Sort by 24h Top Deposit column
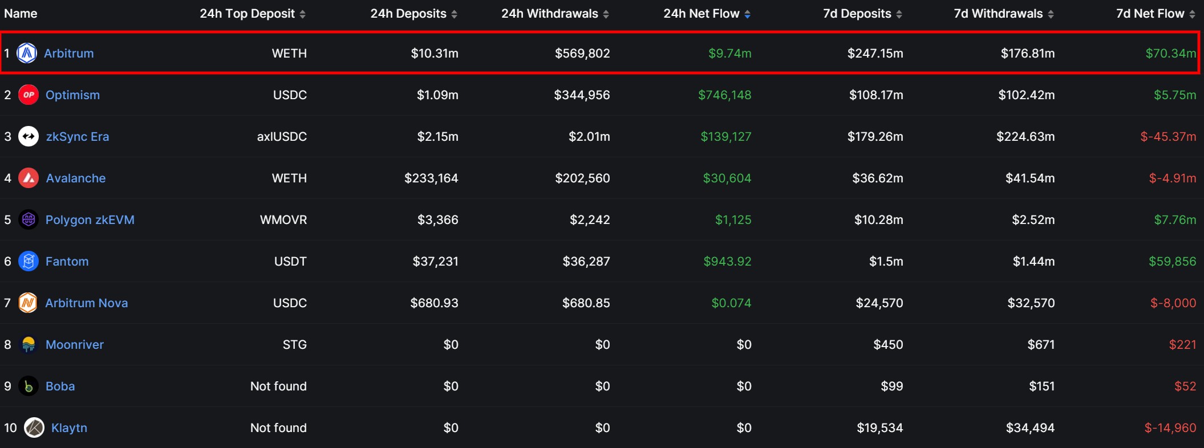Screen dimensions: 1204x448 pyautogui.click(x=253, y=14)
